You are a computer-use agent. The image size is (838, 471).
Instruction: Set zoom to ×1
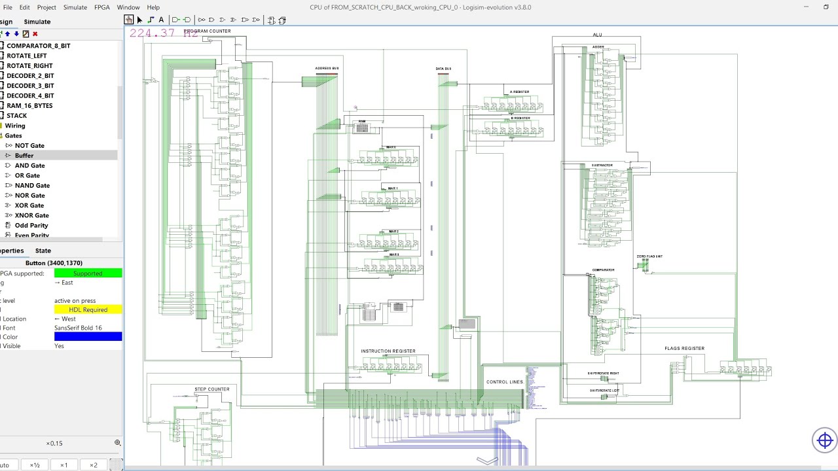point(64,465)
